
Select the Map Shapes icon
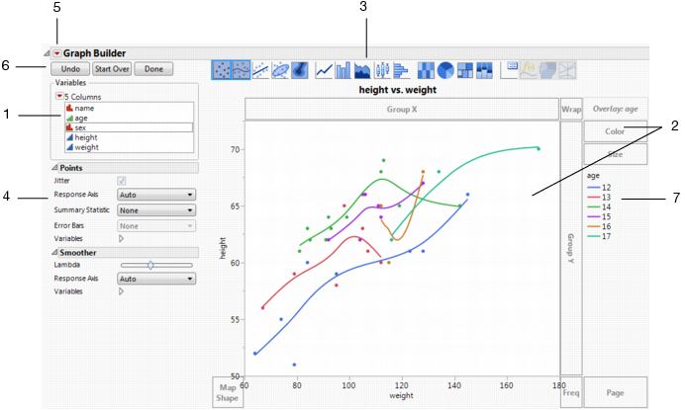coord(547,70)
